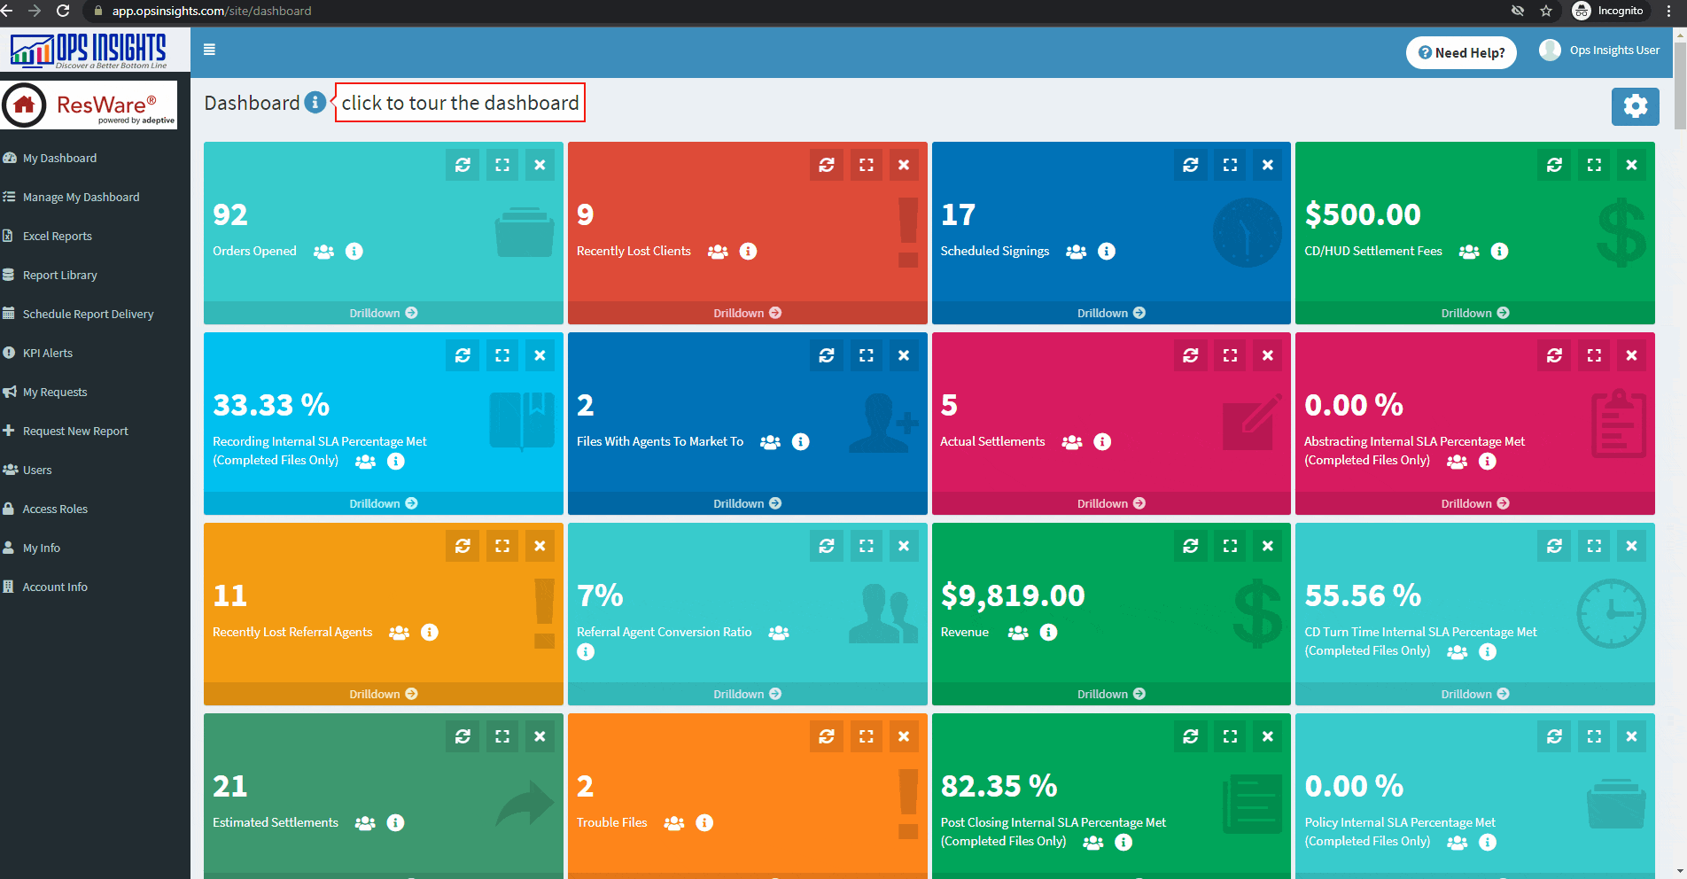Collapse the sidebar using the hamburger icon
Screen dimensions: 1687x879
click(209, 50)
